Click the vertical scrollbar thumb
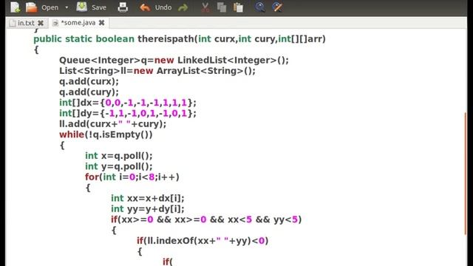 click(x=466, y=173)
